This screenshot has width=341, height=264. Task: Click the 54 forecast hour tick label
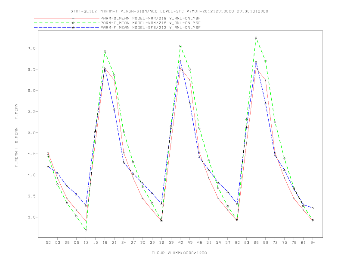click(218, 242)
